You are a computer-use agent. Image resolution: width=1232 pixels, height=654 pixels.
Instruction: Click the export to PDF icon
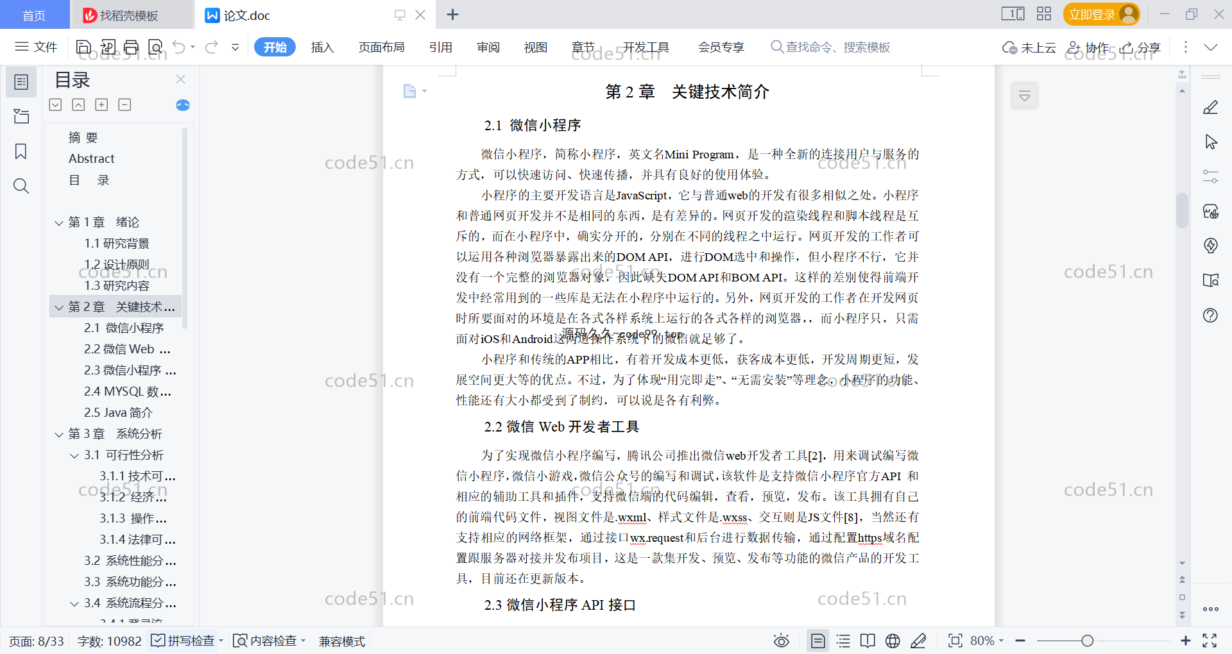click(x=108, y=47)
